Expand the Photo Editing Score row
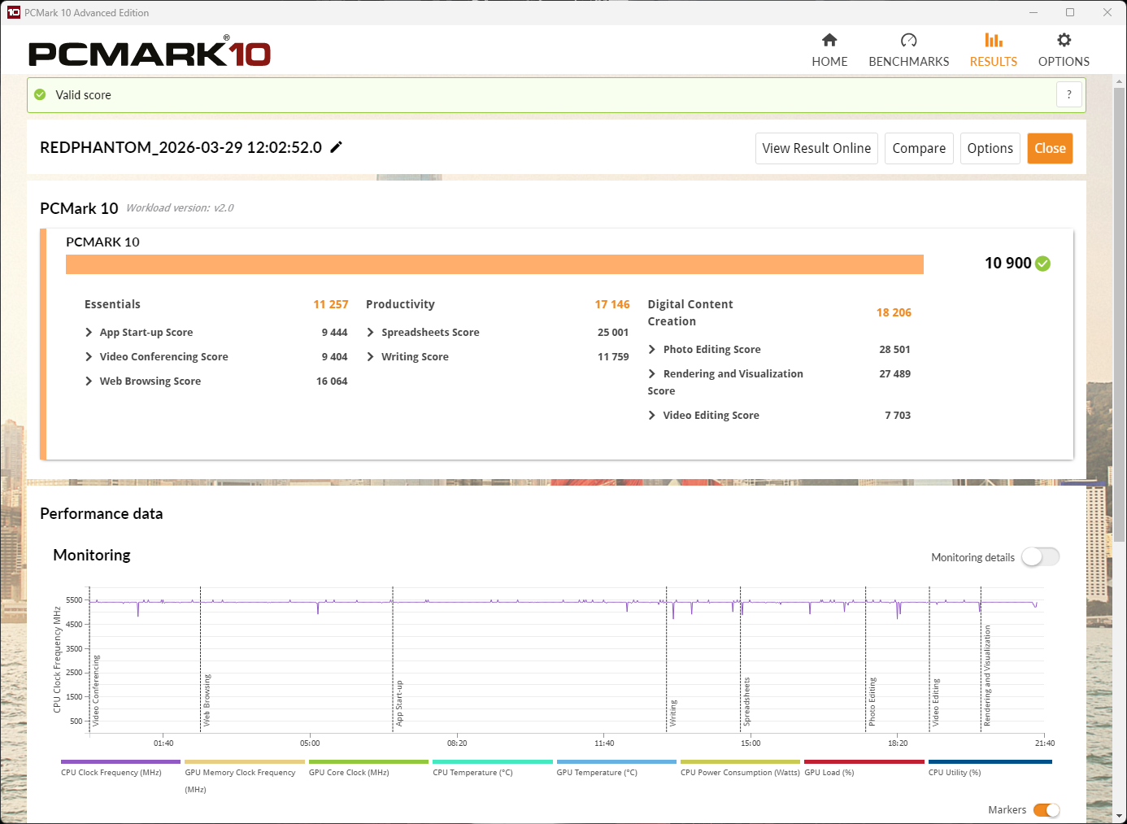Screen dimensions: 1127x824 pyautogui.click(x=652, y=350)
